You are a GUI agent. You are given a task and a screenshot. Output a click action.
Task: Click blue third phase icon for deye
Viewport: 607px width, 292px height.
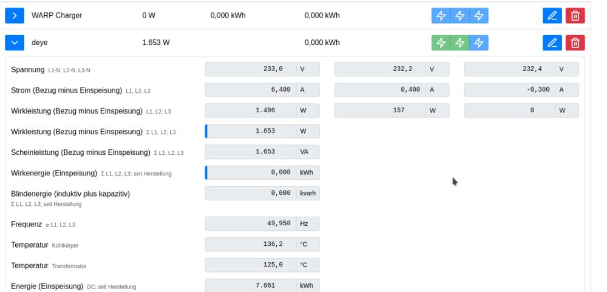click(479, 42)
